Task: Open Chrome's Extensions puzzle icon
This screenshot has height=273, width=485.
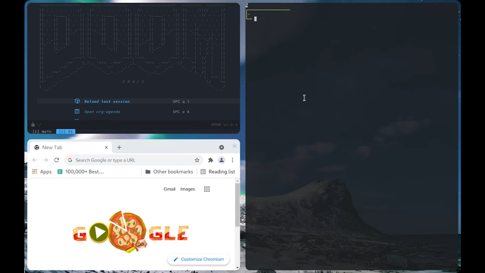Action: click(x=210, y=160)
